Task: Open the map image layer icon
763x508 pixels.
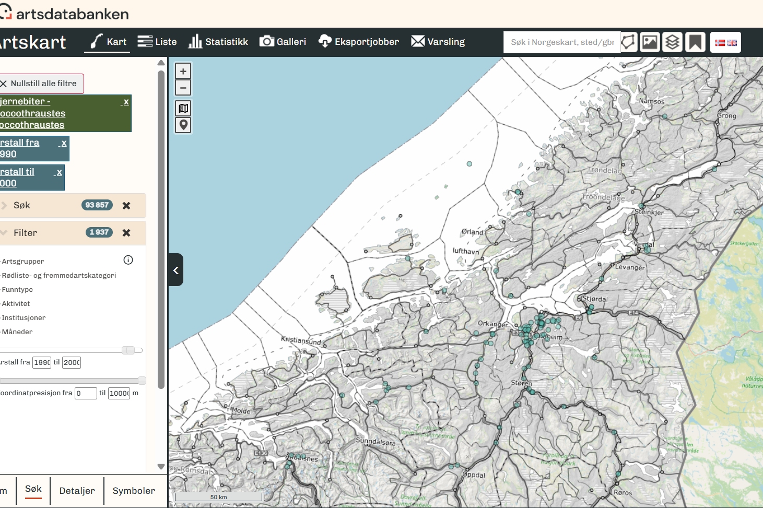Action: pos(650,42)
